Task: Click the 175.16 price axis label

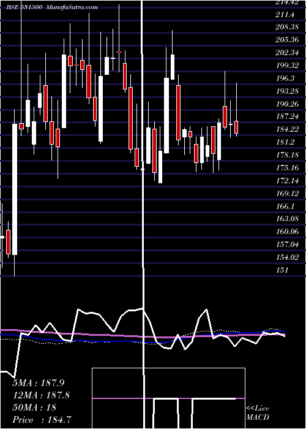Action: tap(288, 167)
